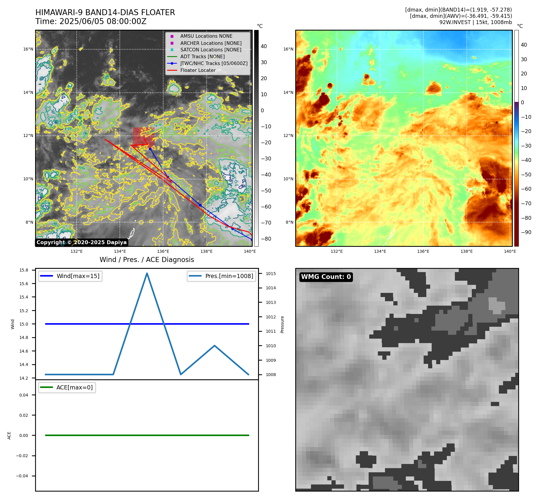
Task: Click the AMSU Locations NONE legend entry
Action: (x=206, y=36)
